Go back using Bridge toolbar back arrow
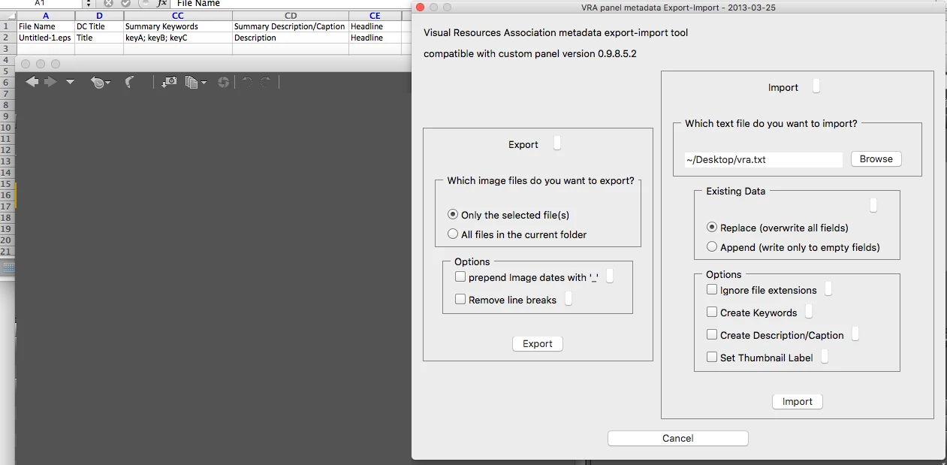 32,81
